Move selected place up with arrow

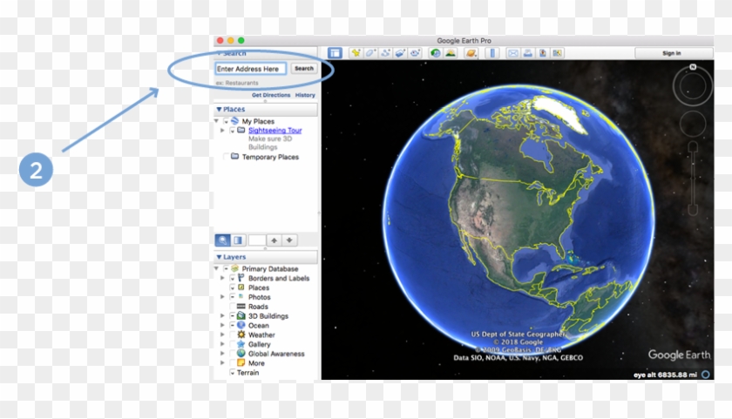pyautogui.click(x=274, y=240)
